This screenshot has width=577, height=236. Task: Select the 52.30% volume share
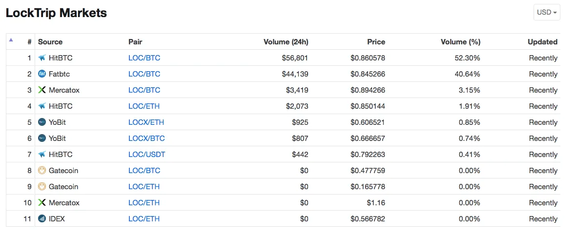click(468, 58)
